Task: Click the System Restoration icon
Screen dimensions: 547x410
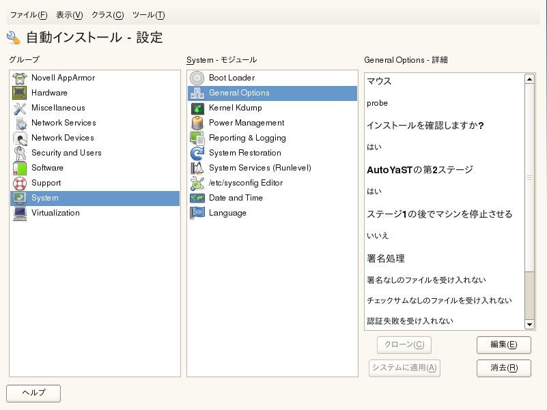Action: click(197, 153)
